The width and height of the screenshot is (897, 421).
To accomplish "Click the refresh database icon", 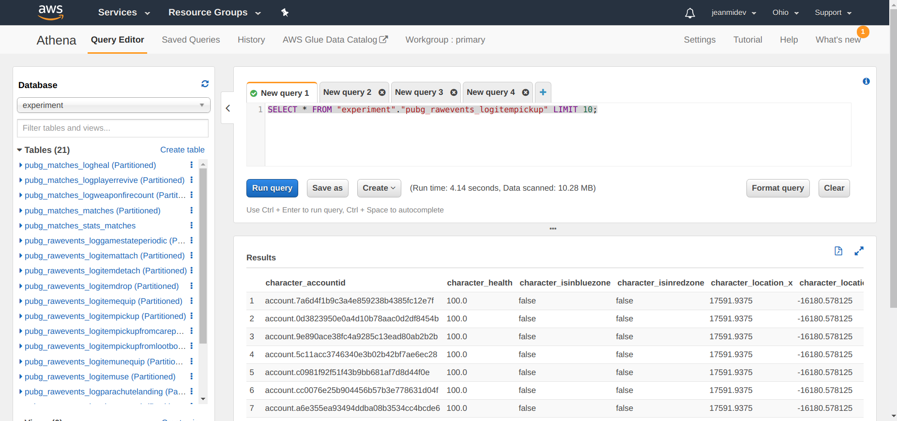I will (205, 84).
